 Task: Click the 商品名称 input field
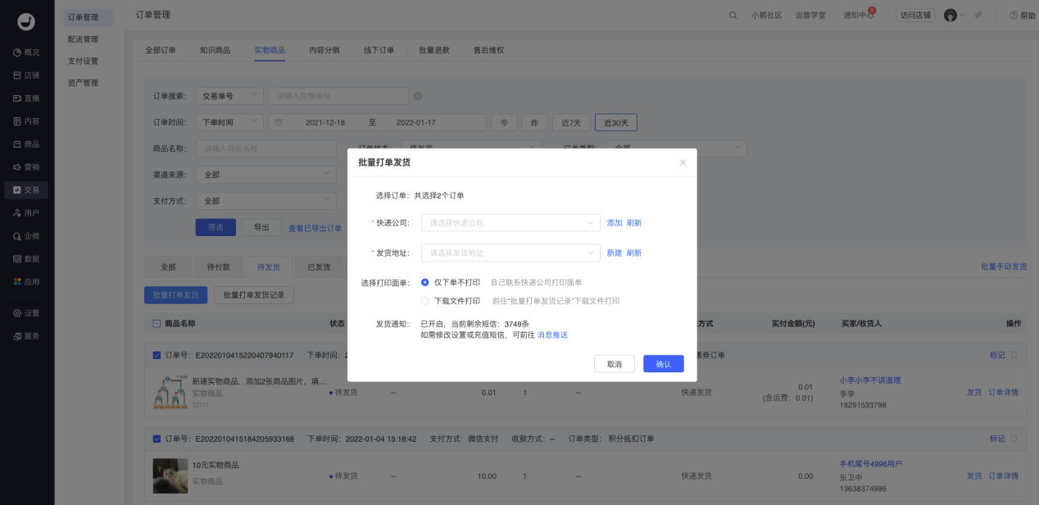(266, 148)
